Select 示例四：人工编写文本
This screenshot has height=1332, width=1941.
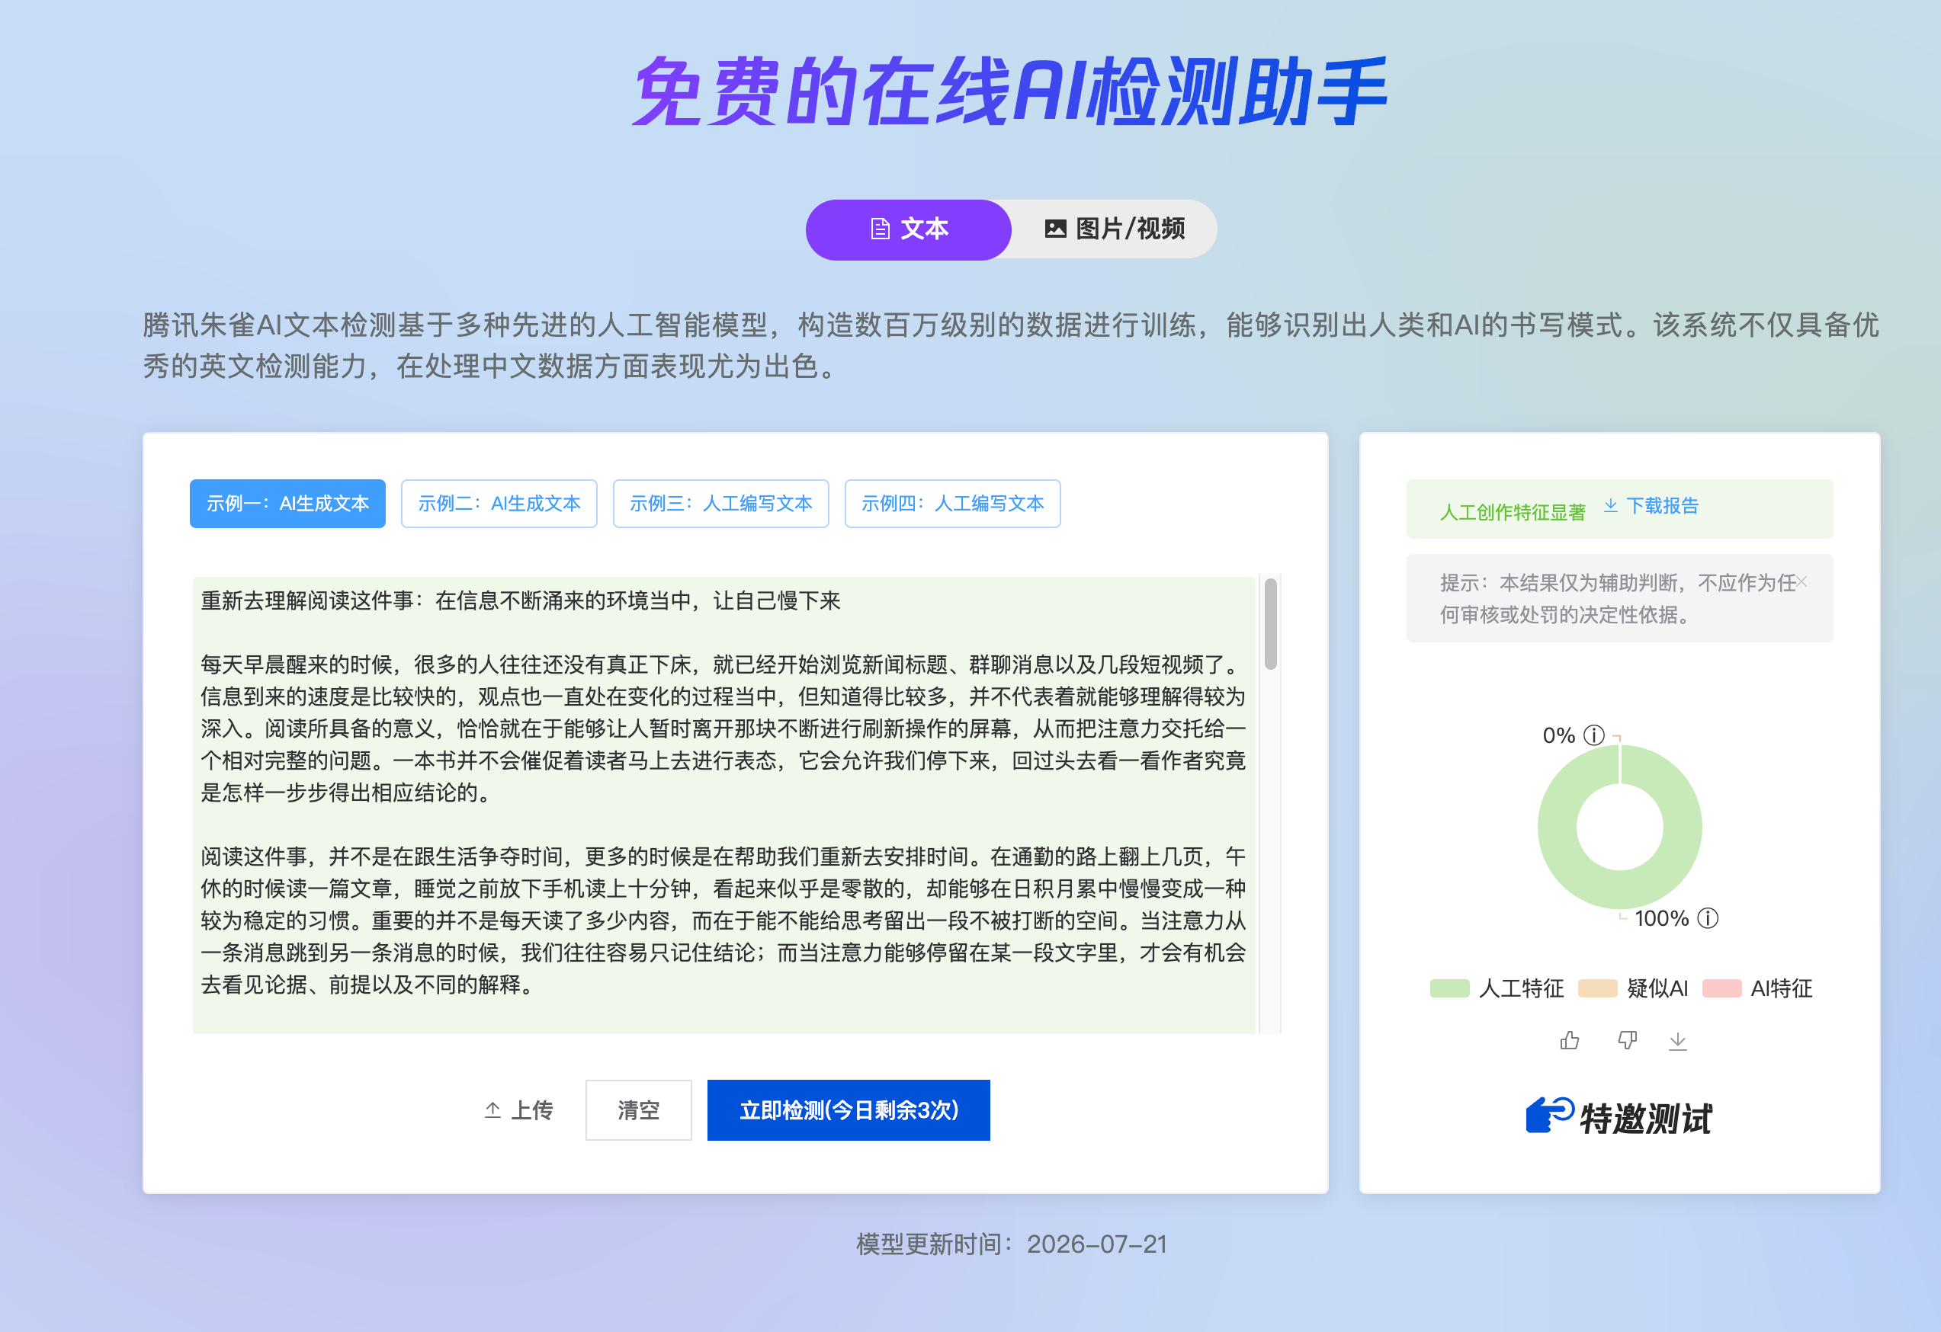952,503
